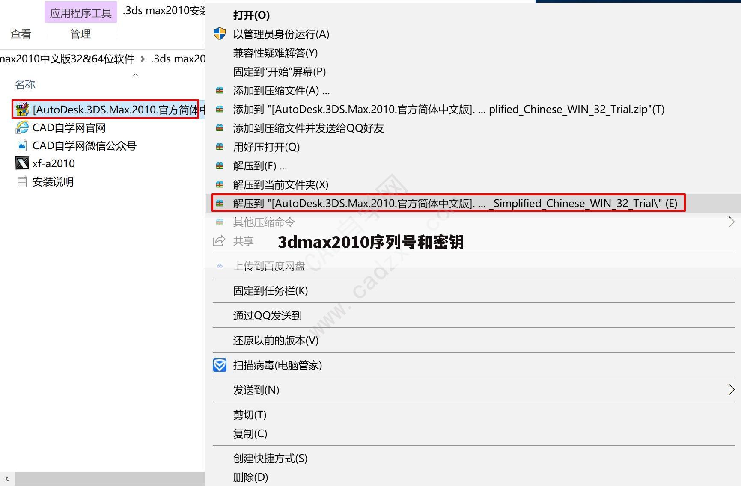741x486 pixels.
Task: Select 固定到"开始"屏幕(P)
Action: [280, 72]
